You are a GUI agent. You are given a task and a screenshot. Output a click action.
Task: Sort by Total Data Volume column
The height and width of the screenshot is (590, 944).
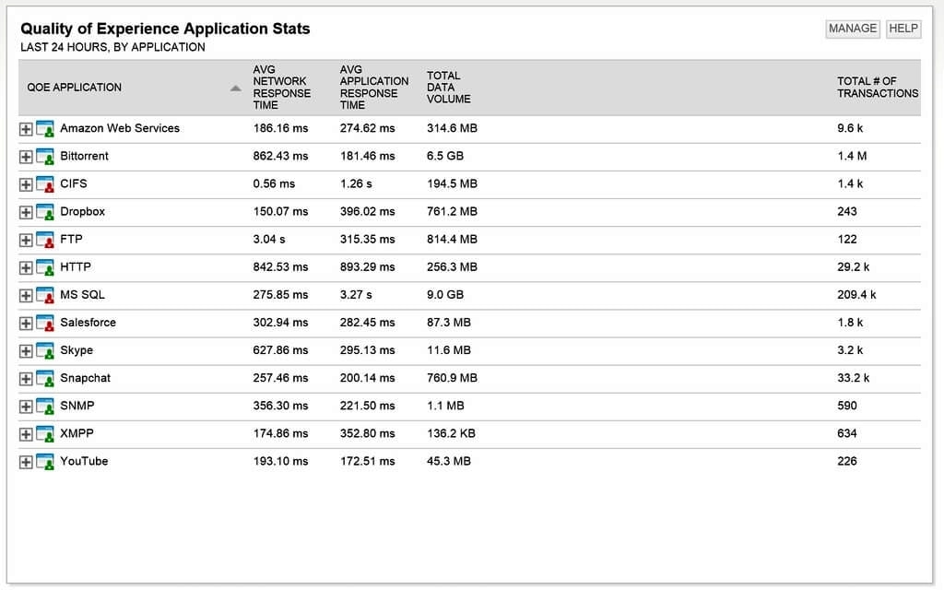[x=448, y=88]
